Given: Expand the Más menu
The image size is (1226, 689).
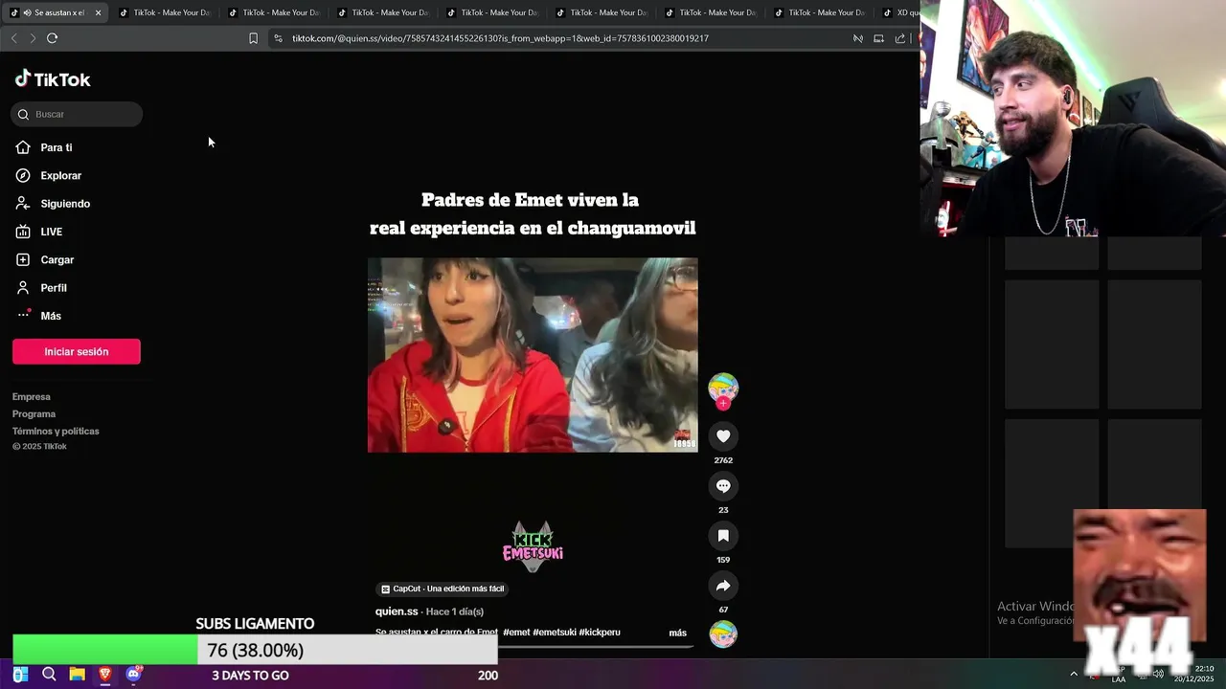Looking at the screenshot, I should tap(50, 316).
